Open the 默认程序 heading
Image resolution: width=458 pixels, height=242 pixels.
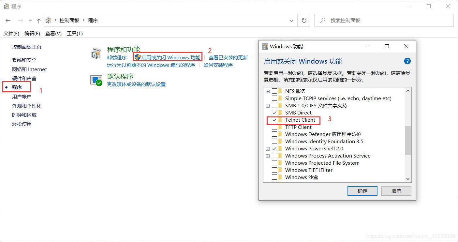coord(120,76)
